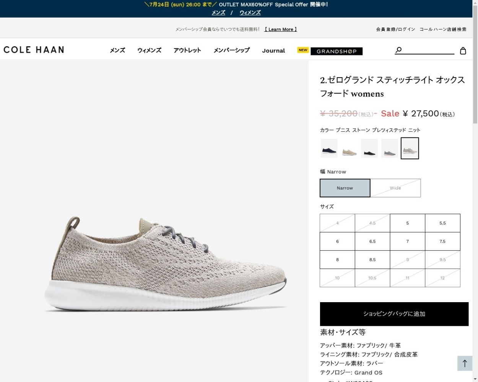Click the back-to-top arrow button

click(465, 363)
